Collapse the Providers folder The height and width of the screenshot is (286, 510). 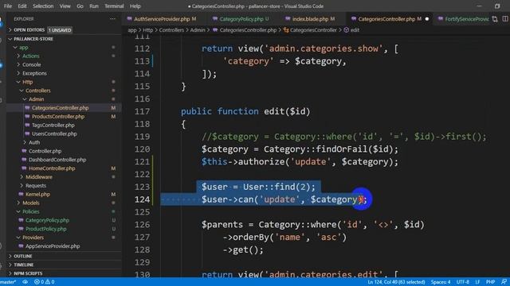point(33,238)
